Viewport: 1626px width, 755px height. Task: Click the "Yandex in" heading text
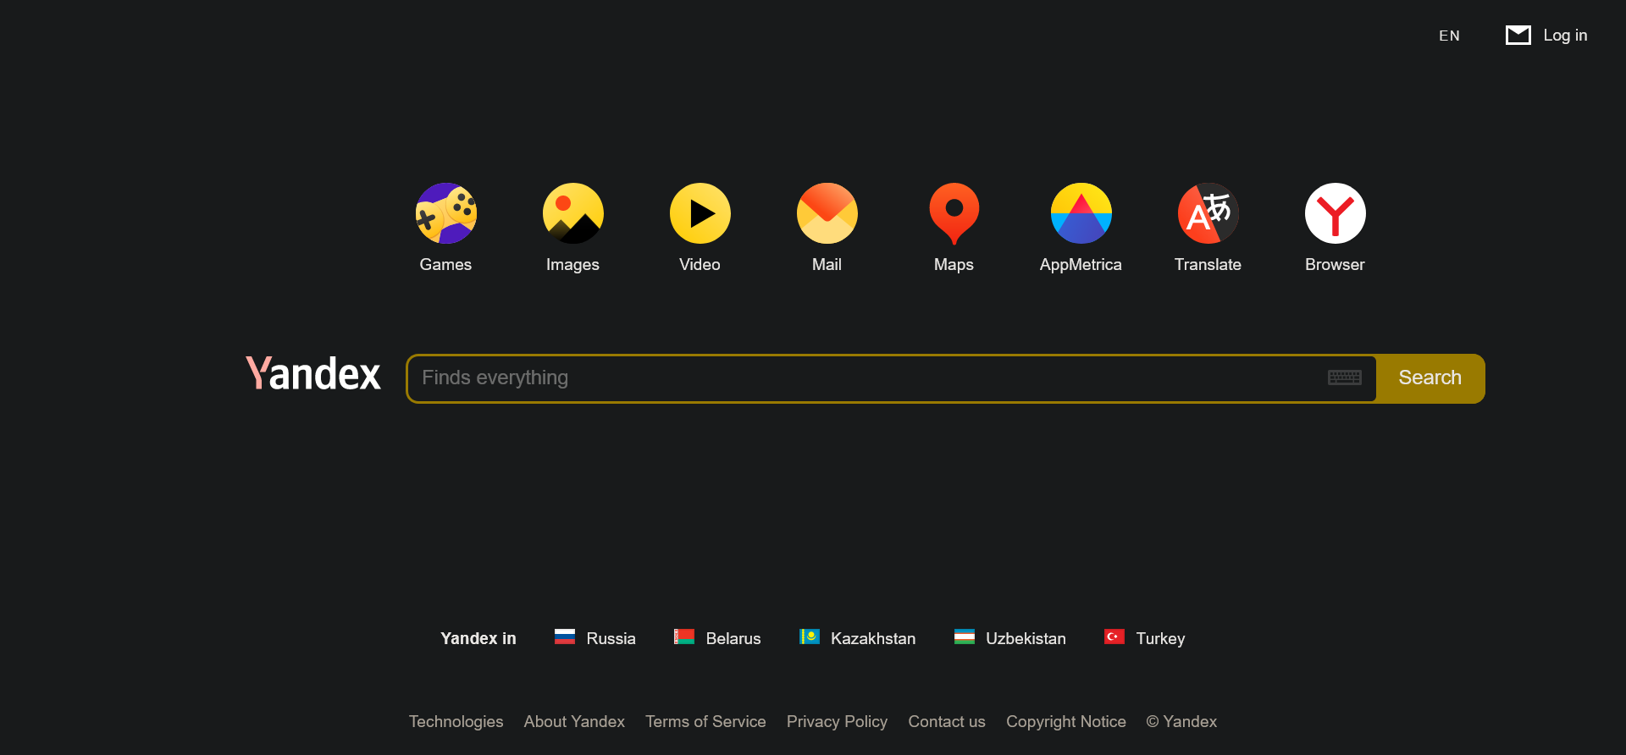coord(478,638)
